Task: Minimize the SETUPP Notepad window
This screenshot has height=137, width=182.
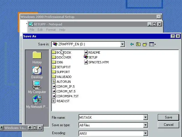Action: coord(150,24)
